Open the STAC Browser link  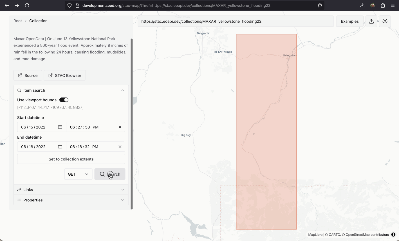pos(65,75)
